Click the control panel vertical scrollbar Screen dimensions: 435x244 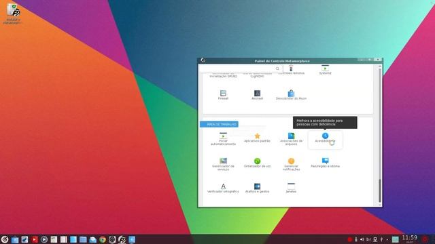[x=380, y=136]
